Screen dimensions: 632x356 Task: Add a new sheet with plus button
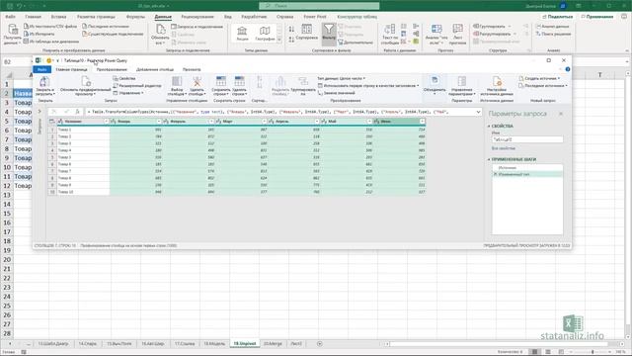pyautogui.click(x=320, y=344)
